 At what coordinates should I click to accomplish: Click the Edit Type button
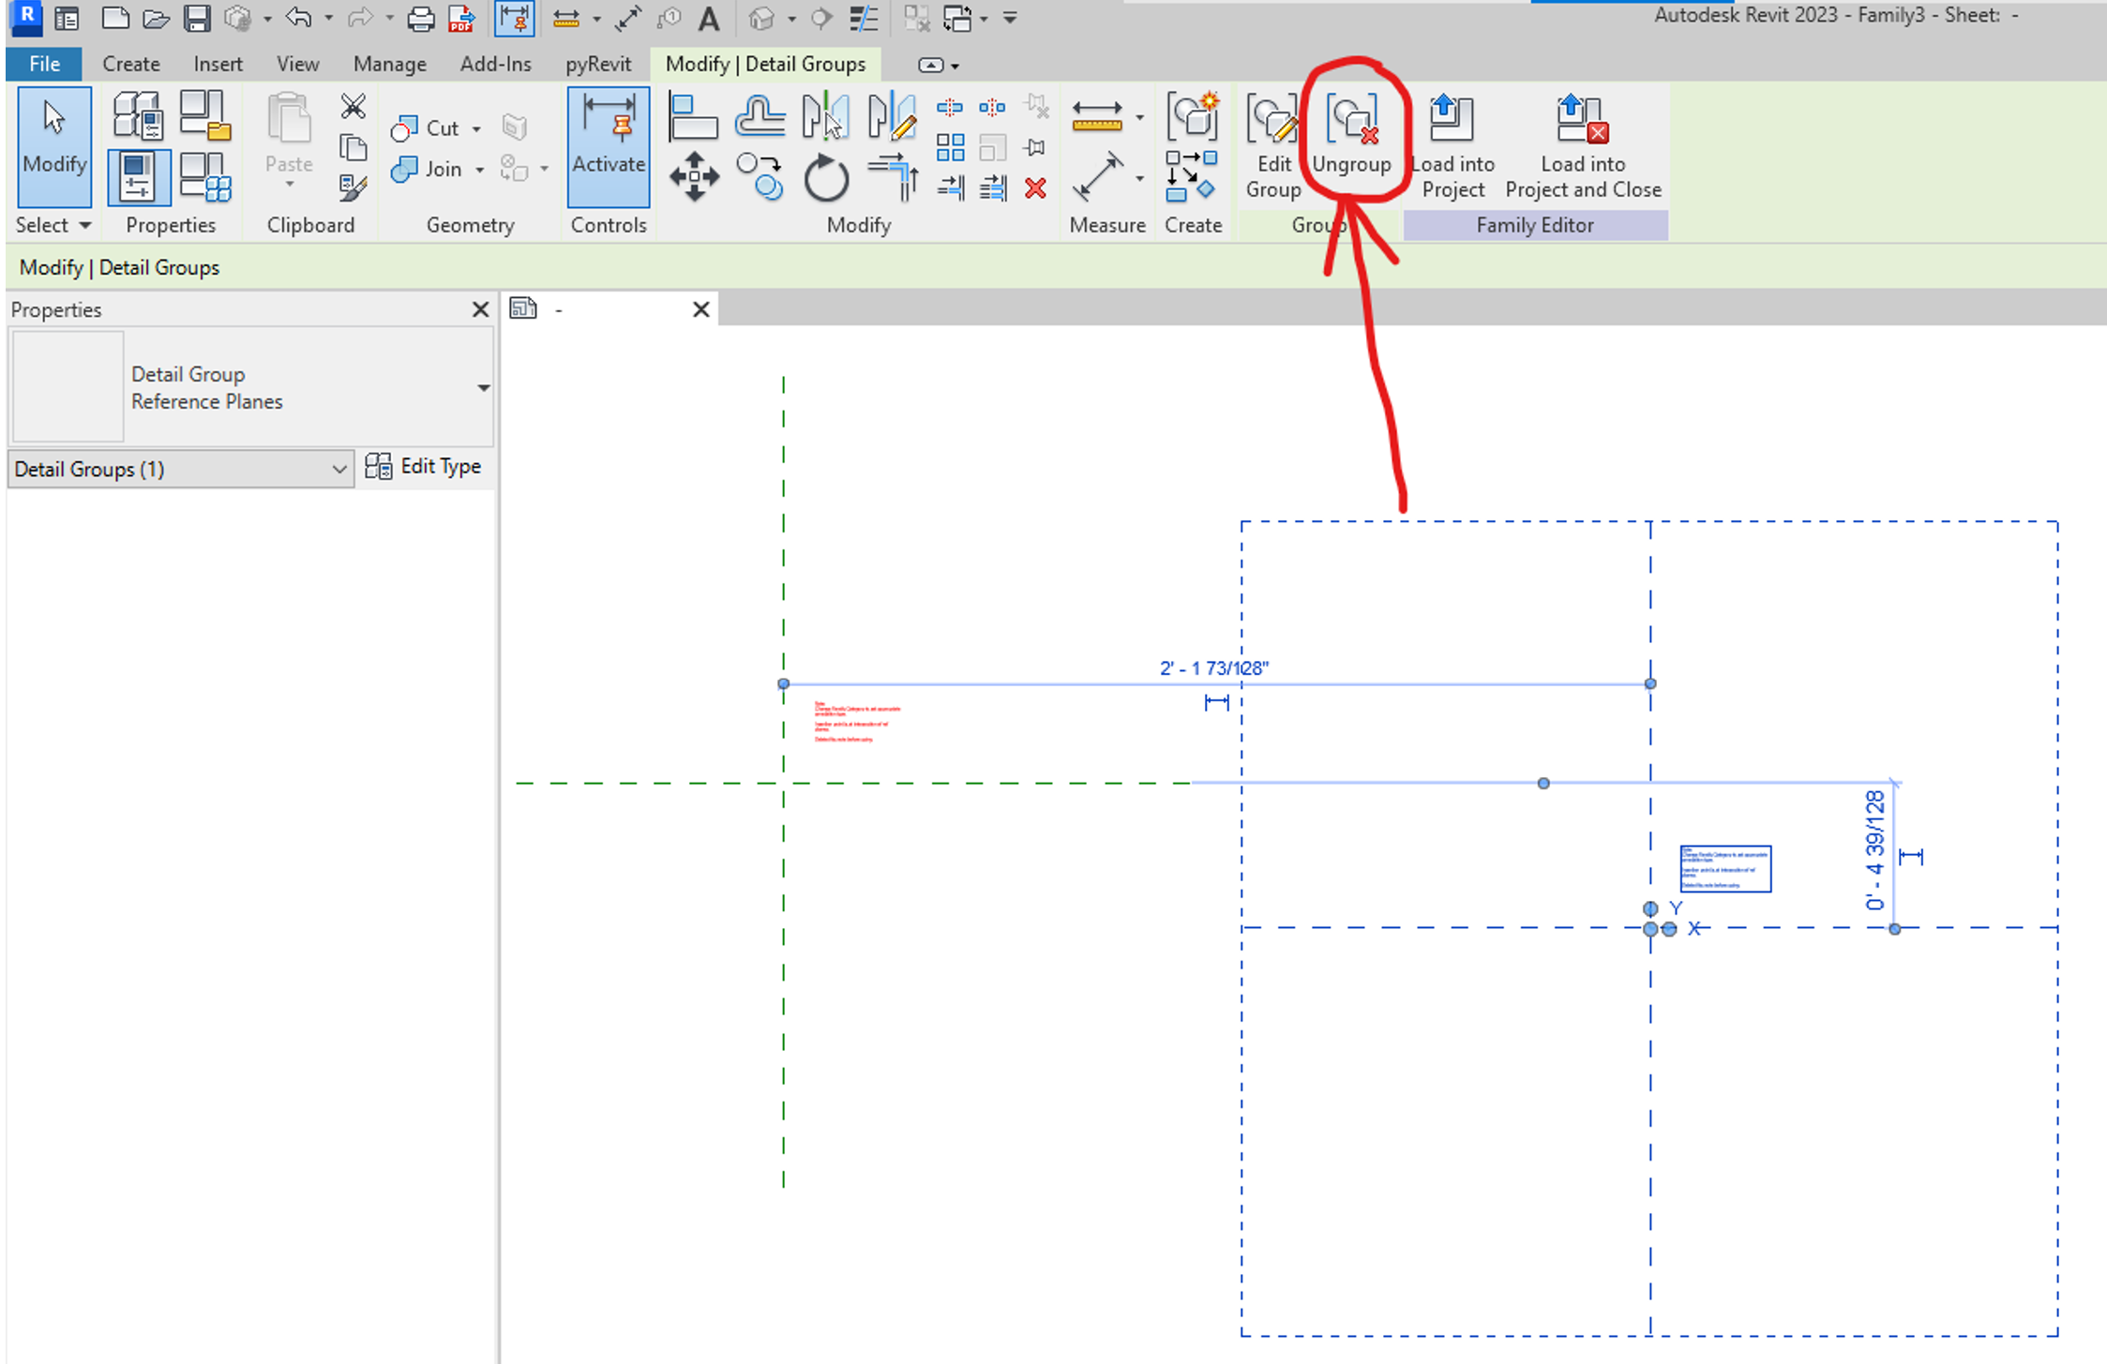(x=424, y=467)
